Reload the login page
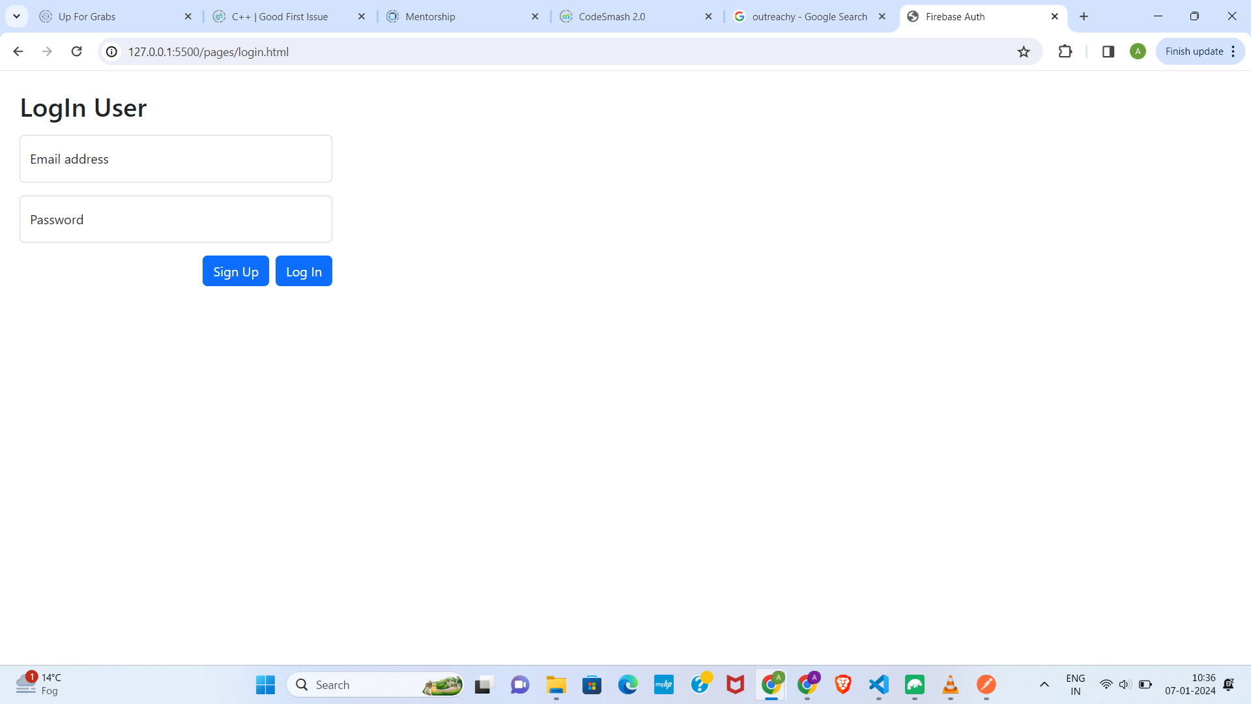This screenshot has width=1251, height=704. (x=77, y=51)
